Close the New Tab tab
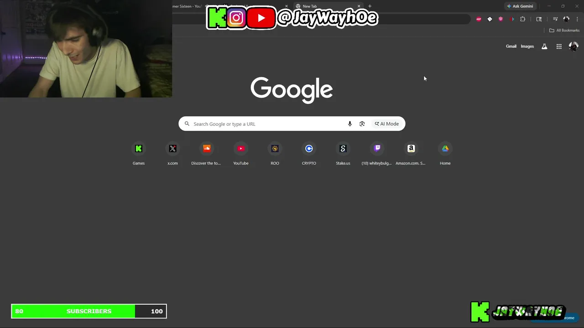Viewport: 584px width, 328px height. click(359, 6)
